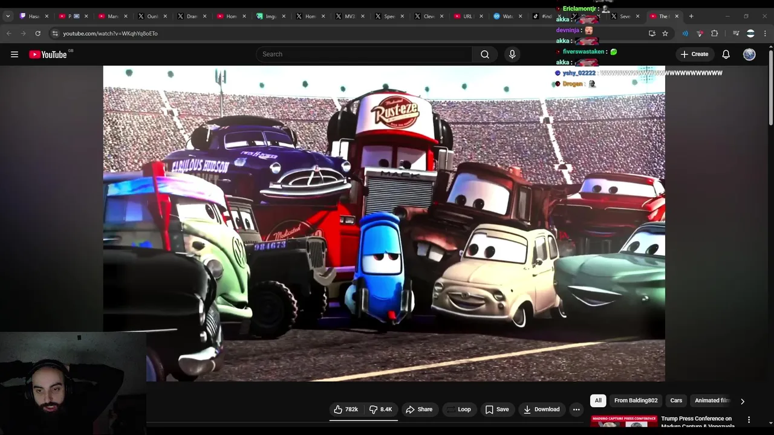Select the All filter chip
Image resolution: width=774 pixels, height=435 pixels.
coord(598,401)
